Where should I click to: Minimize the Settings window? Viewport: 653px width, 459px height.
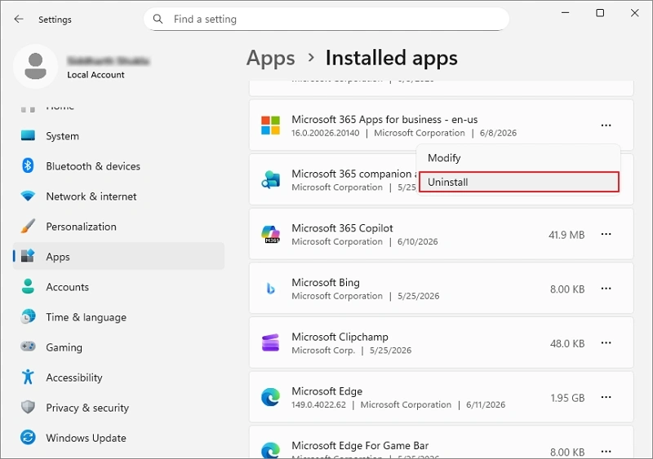[x=565, y=13]
